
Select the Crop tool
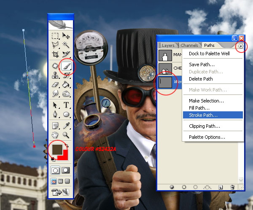(55, 54)
